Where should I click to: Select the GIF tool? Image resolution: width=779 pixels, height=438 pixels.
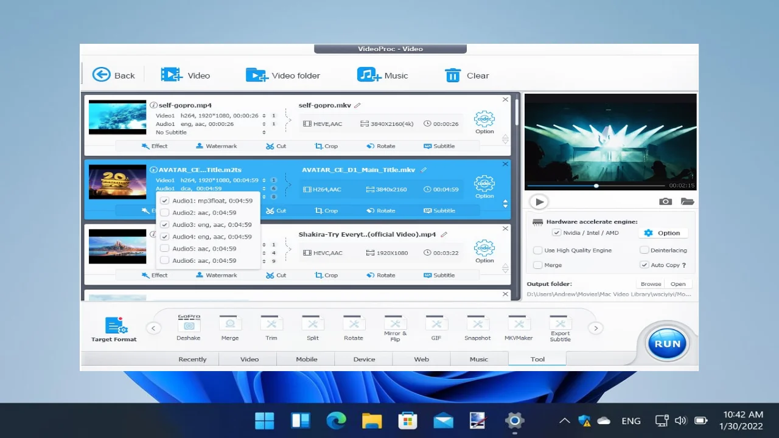pos(436,328)
